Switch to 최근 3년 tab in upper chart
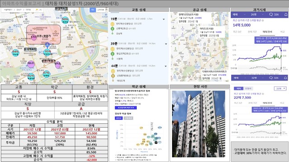 coord(237,32)
